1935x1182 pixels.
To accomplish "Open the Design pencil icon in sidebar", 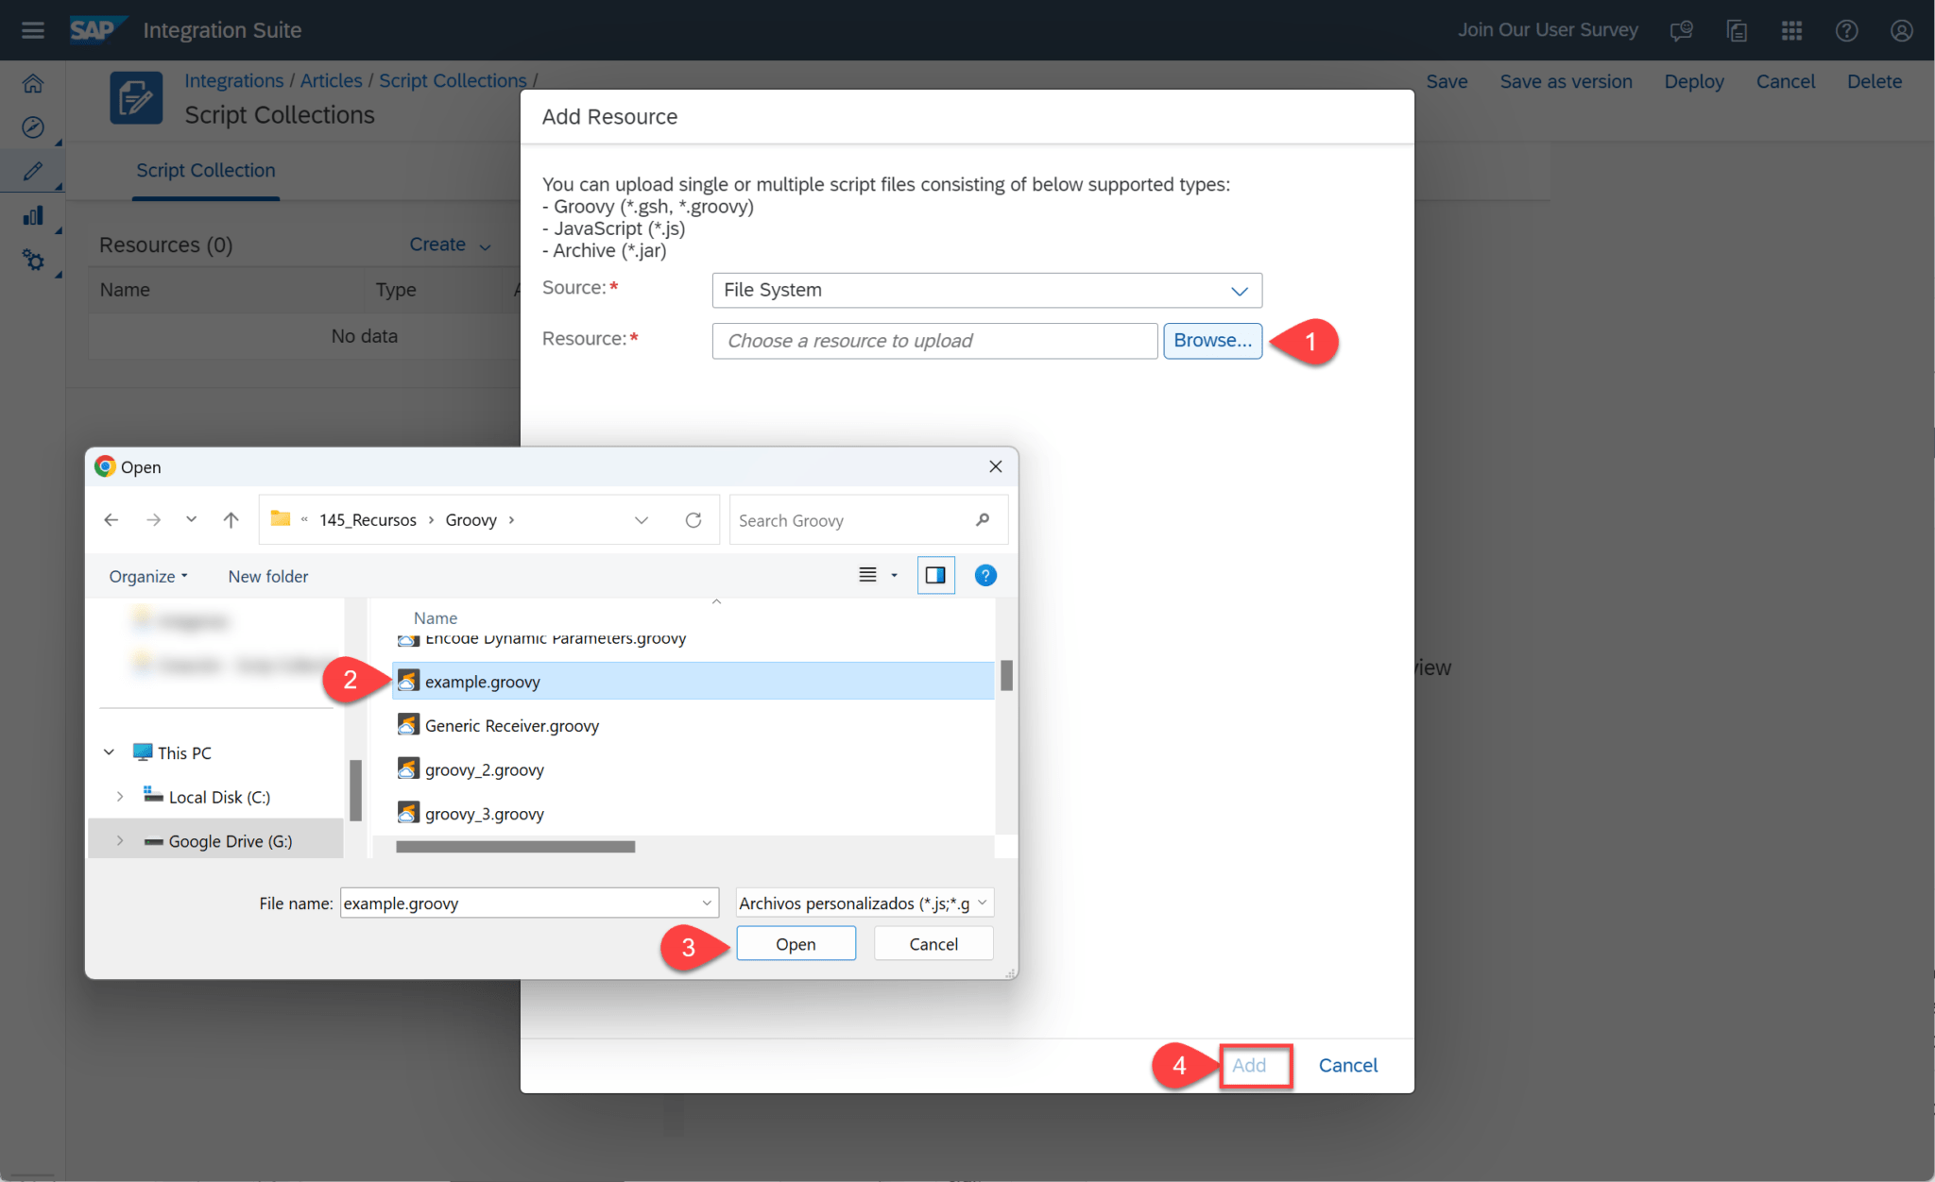I will coord(33,171).
